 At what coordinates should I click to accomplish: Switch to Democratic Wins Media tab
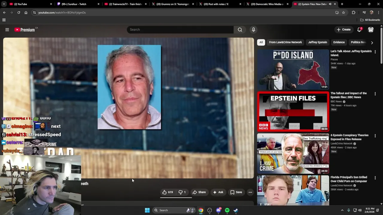[x=267, y=4]
